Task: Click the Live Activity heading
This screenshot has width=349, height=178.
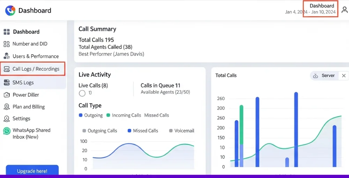Action: click(95, 75)
